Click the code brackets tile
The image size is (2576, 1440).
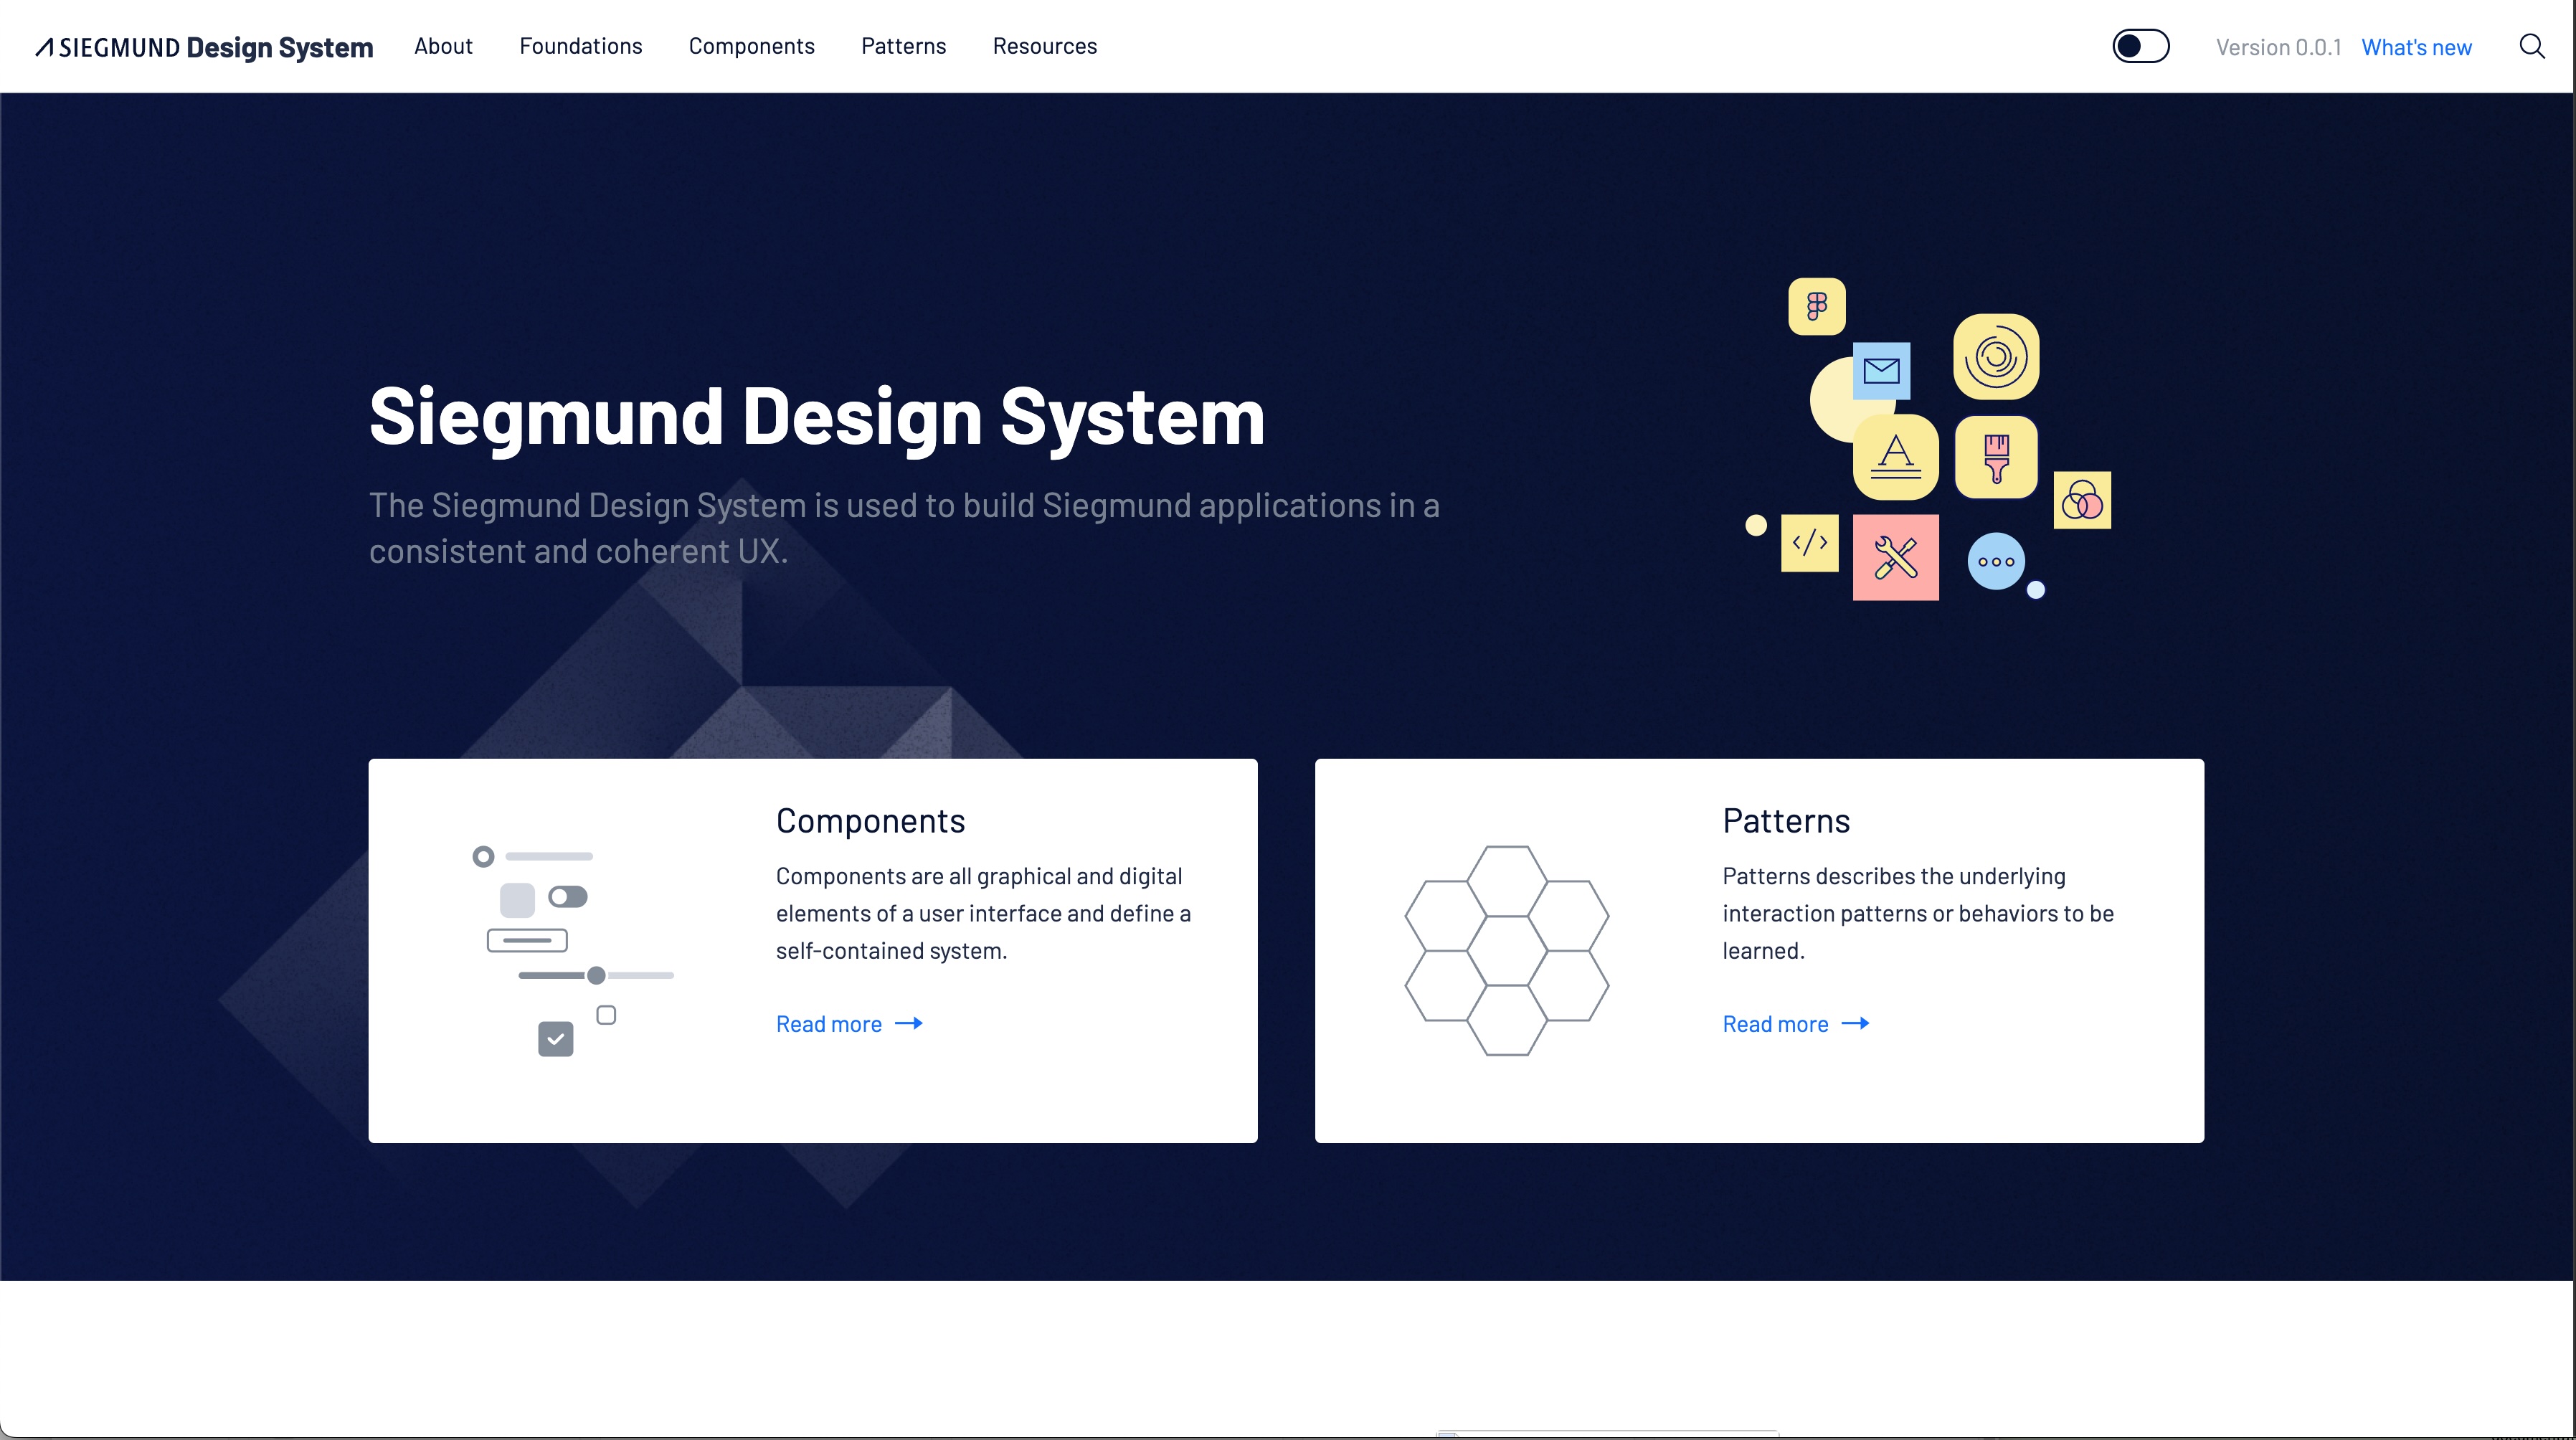(x=1809, y=543)
